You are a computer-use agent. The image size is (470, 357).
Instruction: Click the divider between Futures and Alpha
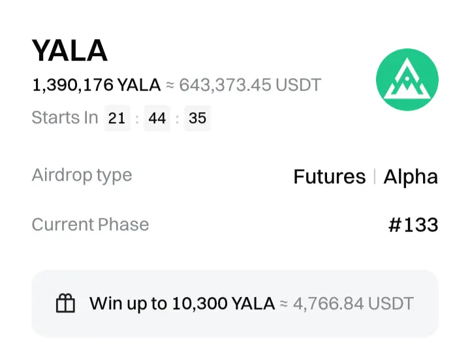click(374, 177)
